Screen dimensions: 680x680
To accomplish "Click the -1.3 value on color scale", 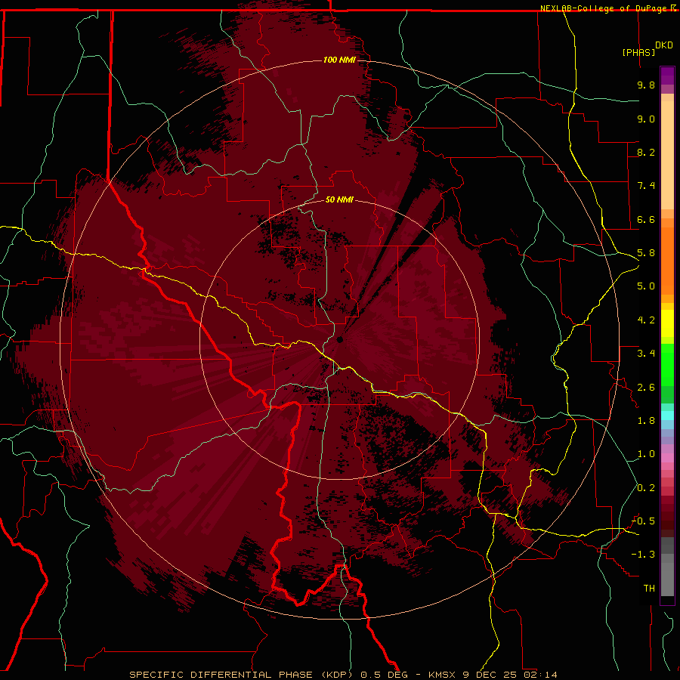I will coord(643,555).
